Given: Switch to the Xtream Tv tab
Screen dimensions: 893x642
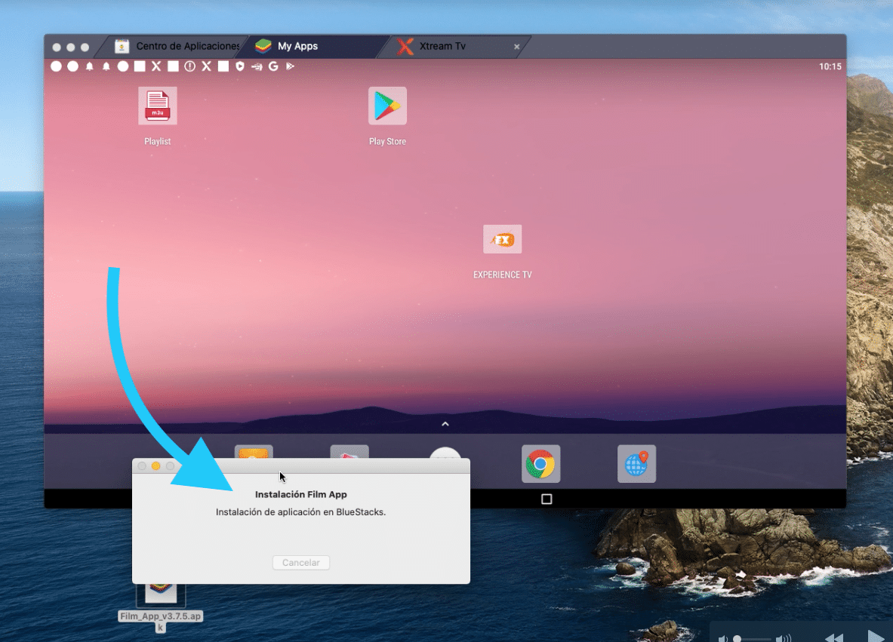Looking at the screenshot, I should click(444, 46).
